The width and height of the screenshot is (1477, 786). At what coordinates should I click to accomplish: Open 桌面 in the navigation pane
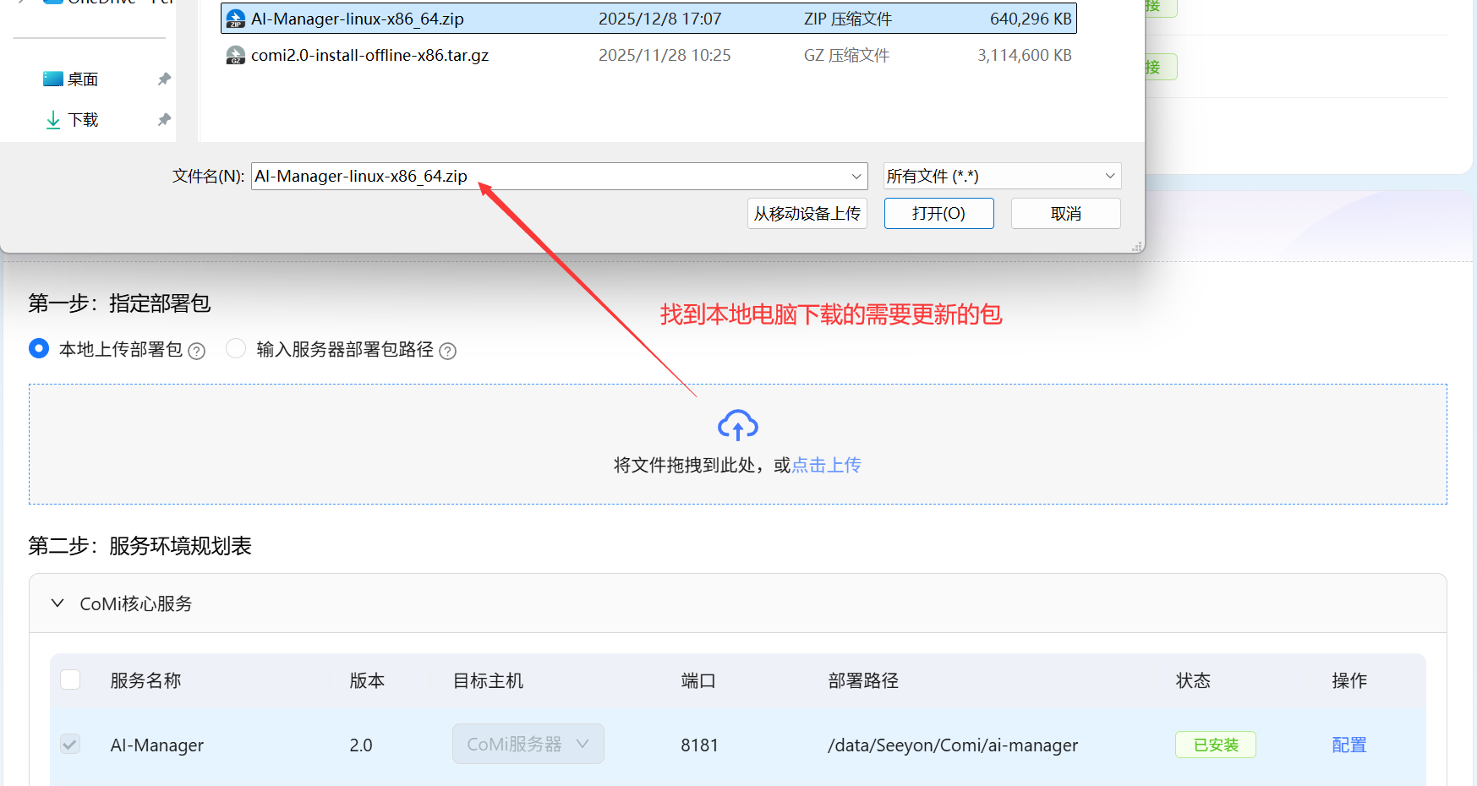(83, 79)
